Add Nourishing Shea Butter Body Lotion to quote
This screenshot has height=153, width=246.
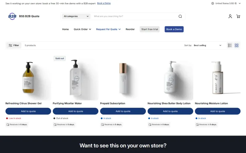point(170,111)
